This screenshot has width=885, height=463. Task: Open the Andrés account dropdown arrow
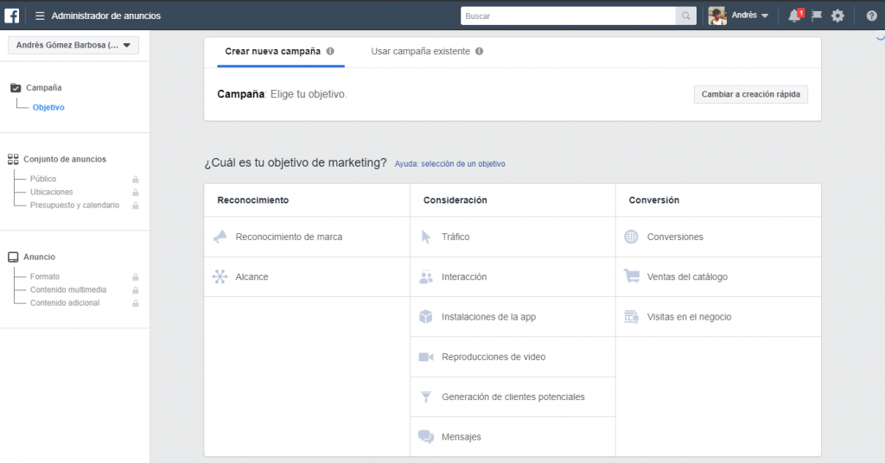click(765, 16)
